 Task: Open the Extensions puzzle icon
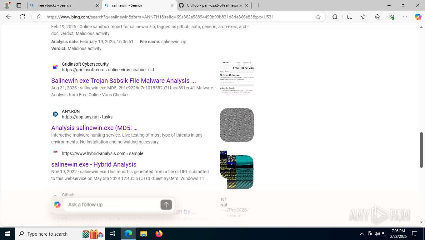(x=335, y=17)
